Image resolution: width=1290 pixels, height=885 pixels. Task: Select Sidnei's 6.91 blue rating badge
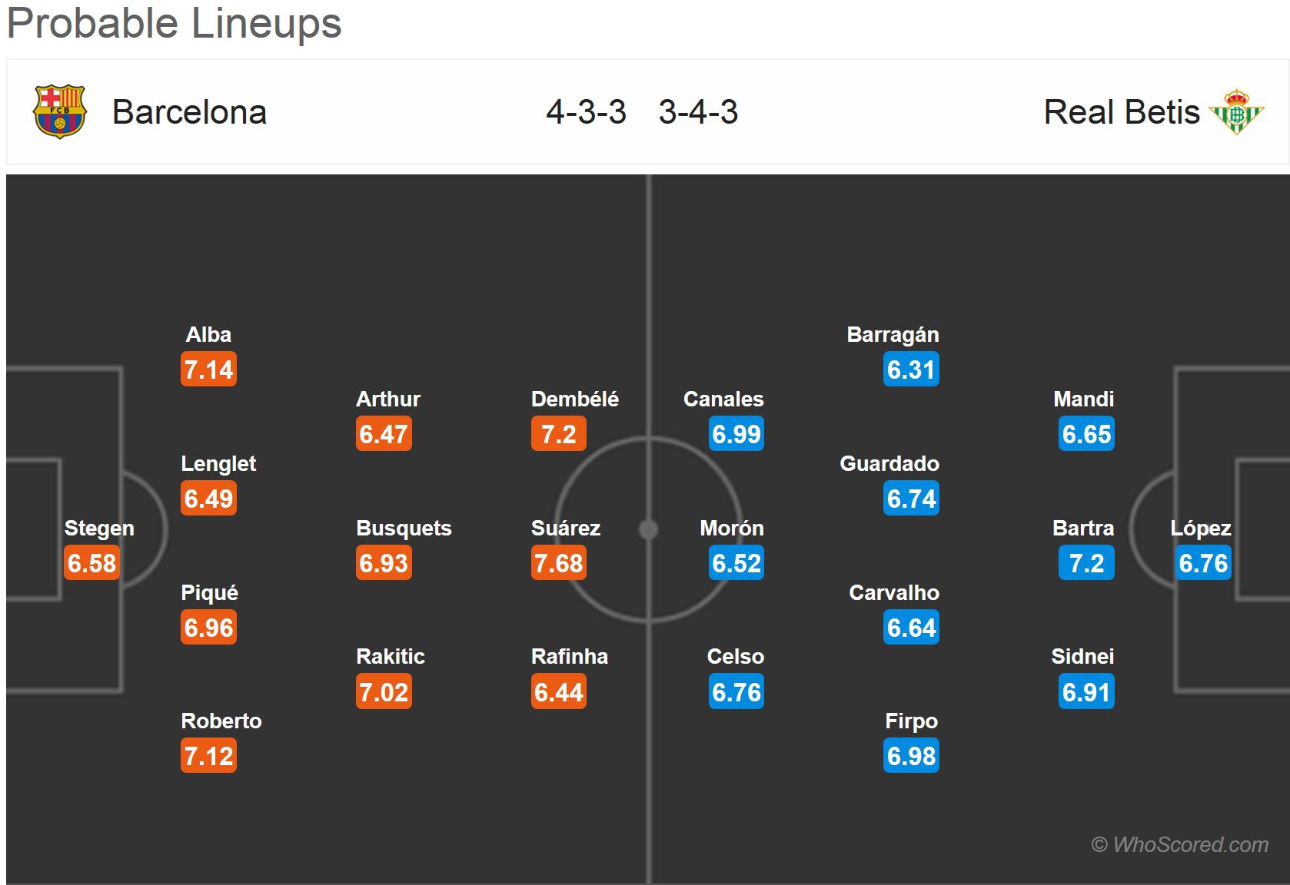point(1086,691)
